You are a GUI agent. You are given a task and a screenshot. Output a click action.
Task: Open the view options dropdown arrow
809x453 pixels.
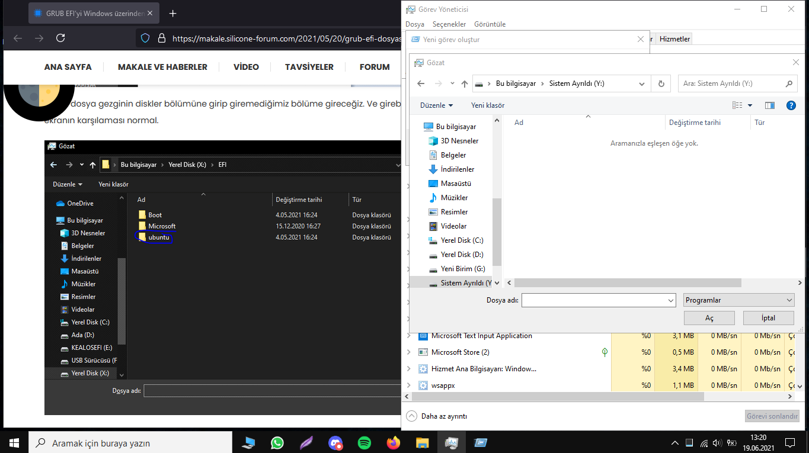coord(750,105)
